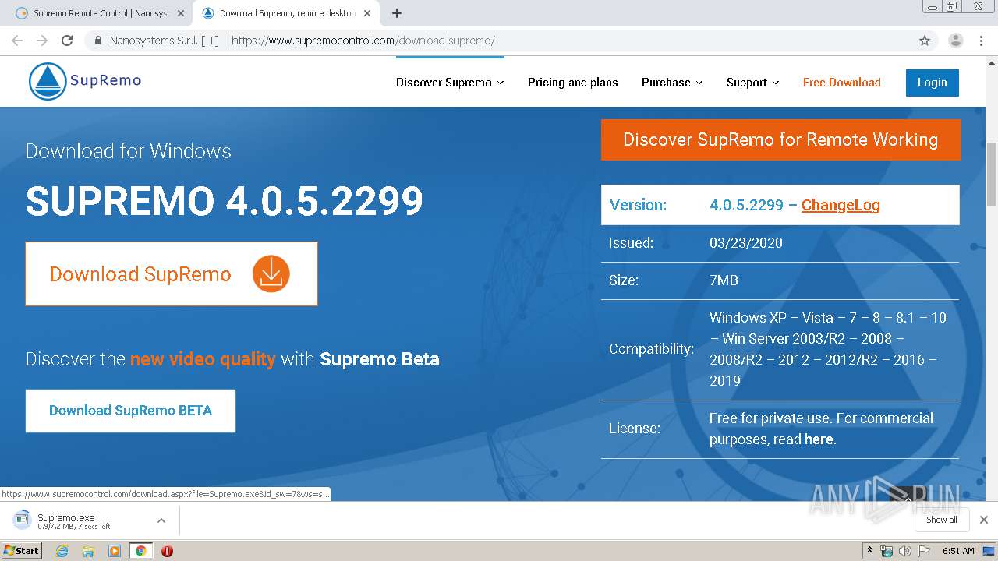Open a new tab with the plus icon
Screen dimensions: 998x561
(397, 13)
